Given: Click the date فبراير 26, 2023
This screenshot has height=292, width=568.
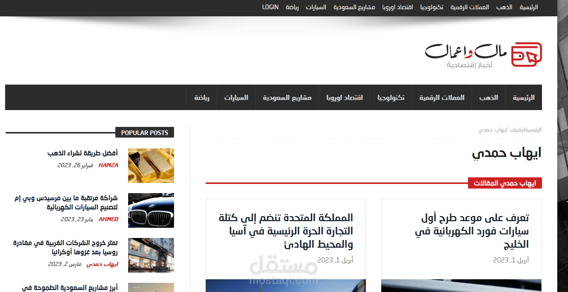Looking at the screenshot, I should click(75, 165).
